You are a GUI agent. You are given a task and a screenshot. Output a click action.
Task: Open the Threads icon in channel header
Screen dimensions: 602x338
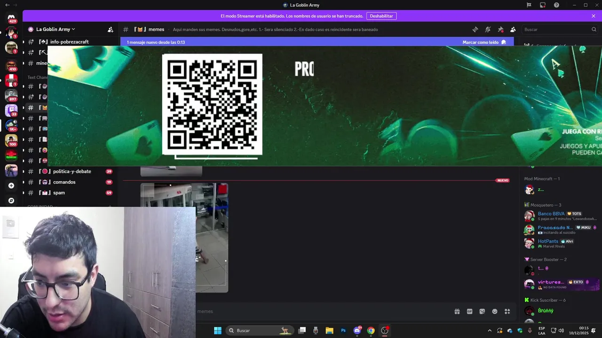click(475, 29)
